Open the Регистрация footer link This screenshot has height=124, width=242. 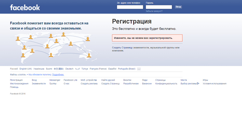16,80
